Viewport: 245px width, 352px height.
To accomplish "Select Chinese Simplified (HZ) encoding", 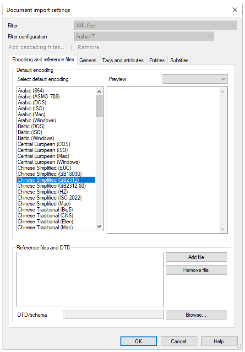I will pos(56,192).
